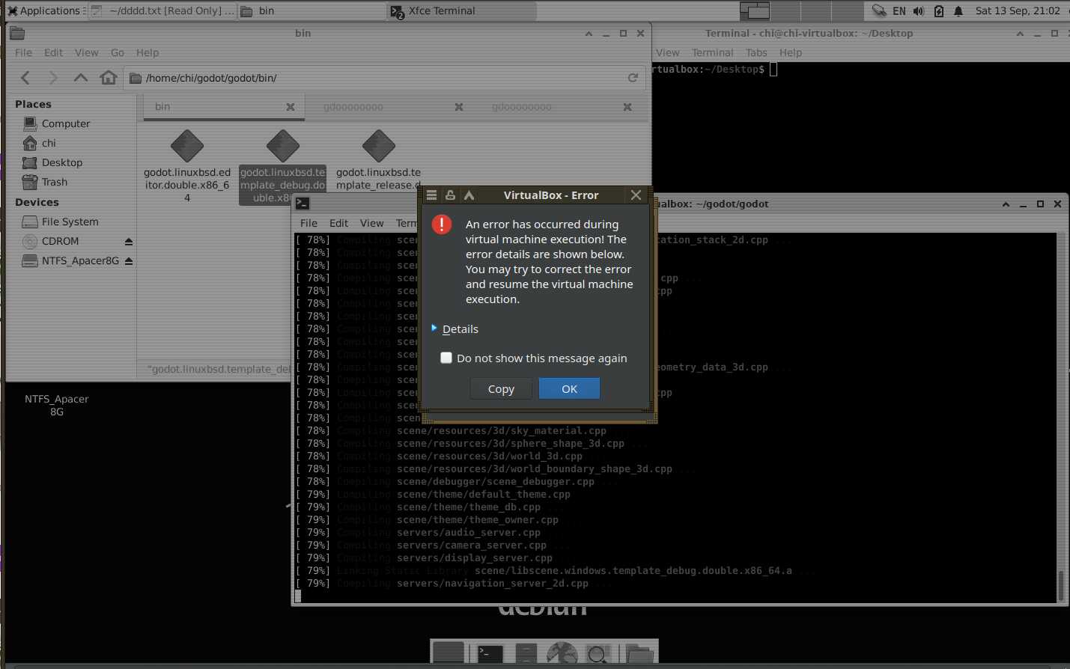1070x669 pixels.
Task: Select the first workspace in the switcher
Action: [755, 10]
